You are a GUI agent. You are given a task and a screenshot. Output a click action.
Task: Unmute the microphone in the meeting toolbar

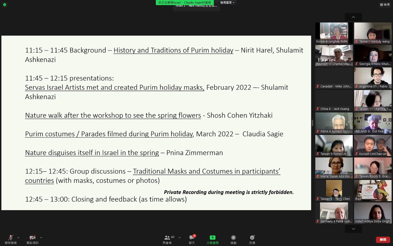[x=11, y=240]
